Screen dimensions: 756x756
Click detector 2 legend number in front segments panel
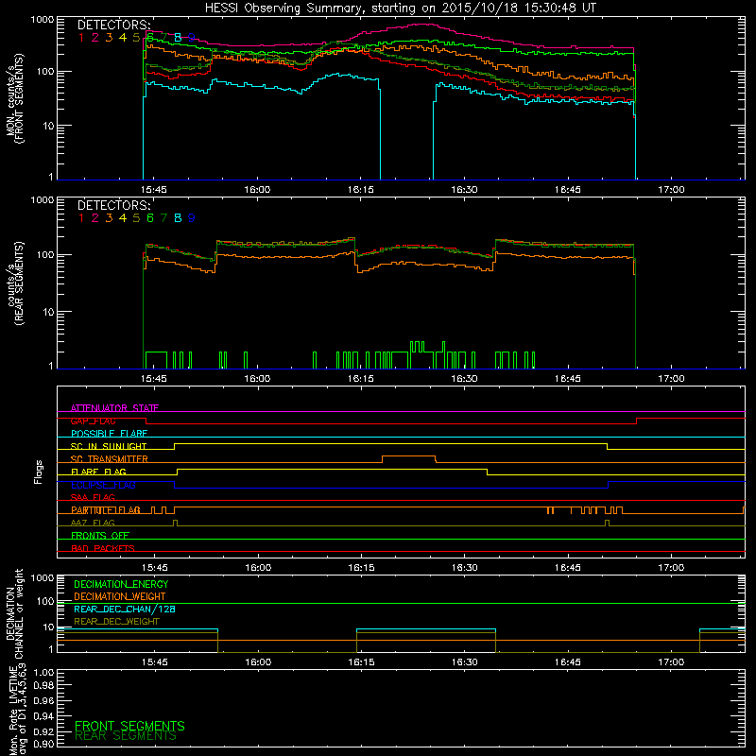[95, 37]
